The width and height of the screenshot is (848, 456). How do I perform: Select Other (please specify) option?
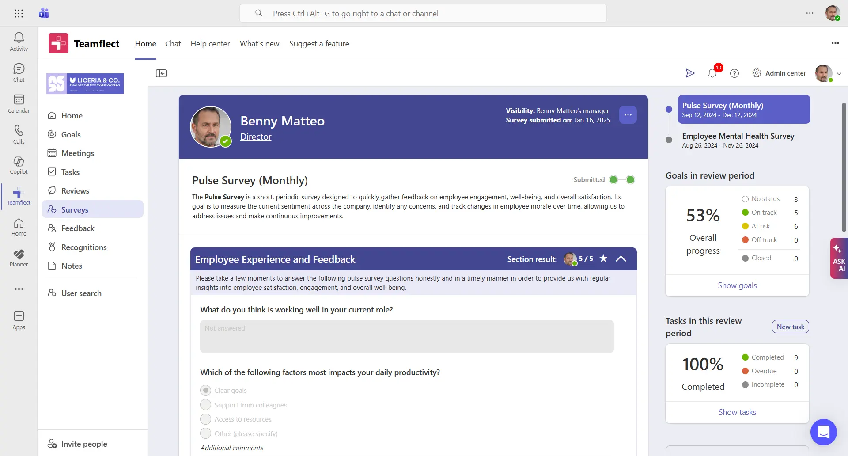click(x=205, y=433)
